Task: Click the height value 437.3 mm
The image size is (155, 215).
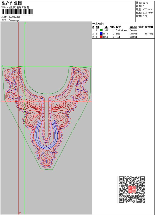Action: point(148,9)
